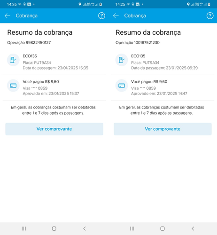The width and height of the screenshot is (217, 235).
Task: Tap Data da passagem 23/01/2025 09:39
Action: tap(164, 68)
